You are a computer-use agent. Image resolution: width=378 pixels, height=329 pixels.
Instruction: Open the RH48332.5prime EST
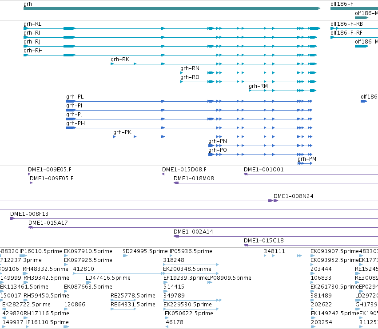pyautogui.click(x=45, y=269)
